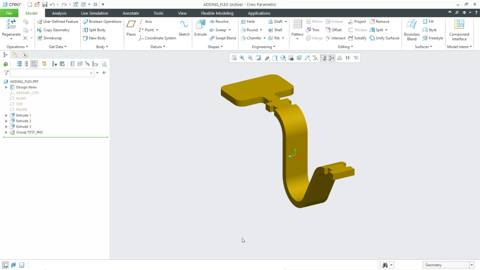Click the Repaint icon in graphics toolbar
This screenshot has height=270, width=480.
pyautogui.click(x=258, y=58)
